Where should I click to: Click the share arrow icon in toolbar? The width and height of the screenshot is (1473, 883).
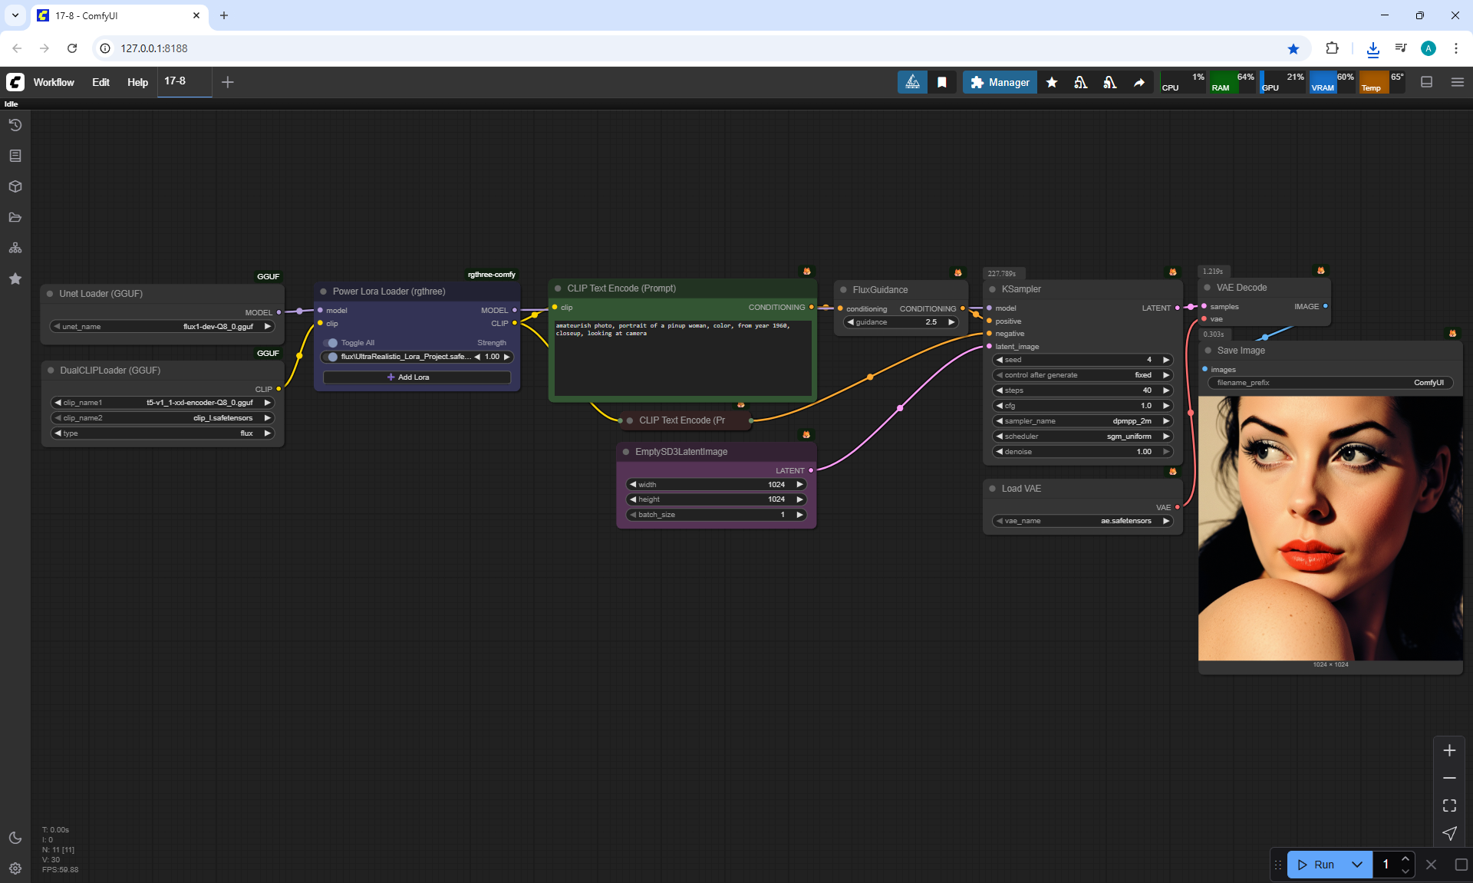pyautogui.click(x=1139, y=82)
